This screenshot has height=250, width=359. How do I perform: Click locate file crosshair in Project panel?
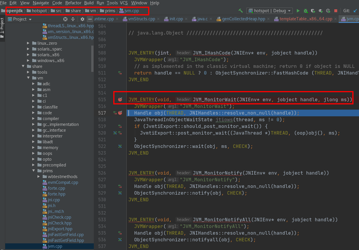(65, 19)
